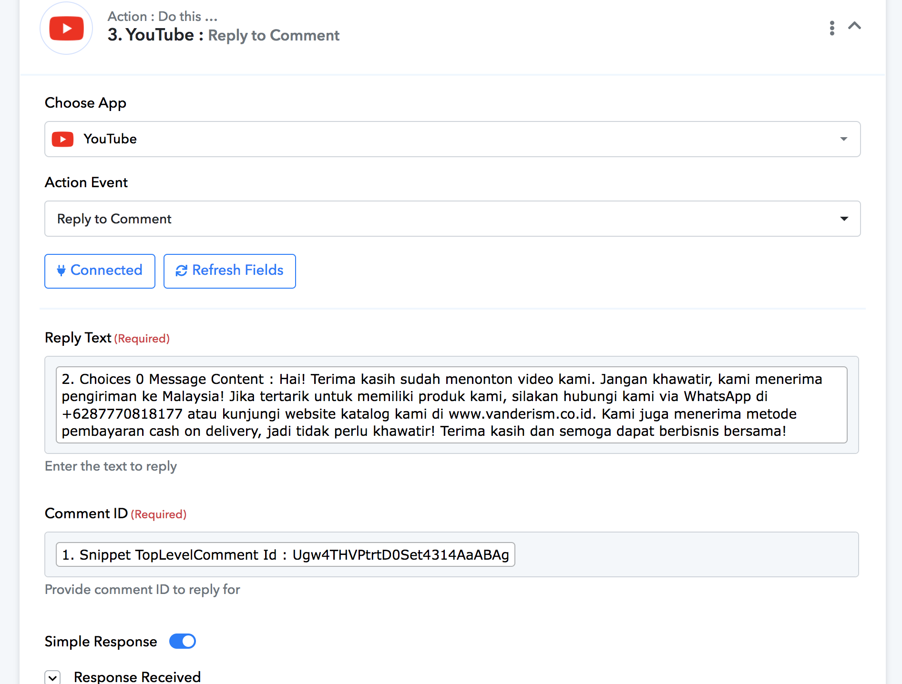Click the Comment ID input field
This screenshot has width=902, height=684.
[451, 554]
